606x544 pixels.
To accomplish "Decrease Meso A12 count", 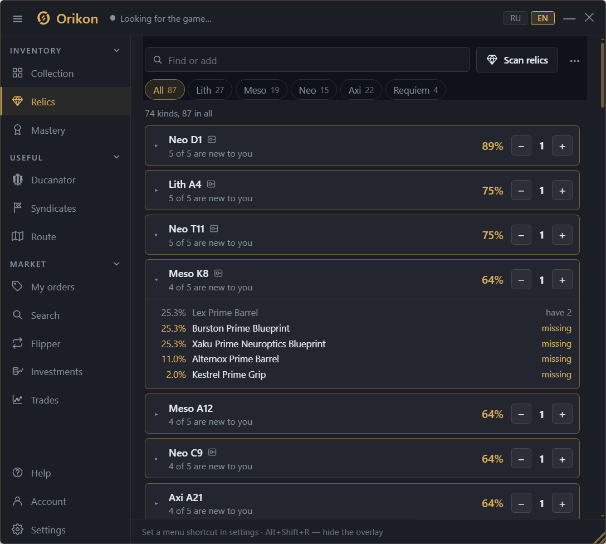I will click(521, 414).
